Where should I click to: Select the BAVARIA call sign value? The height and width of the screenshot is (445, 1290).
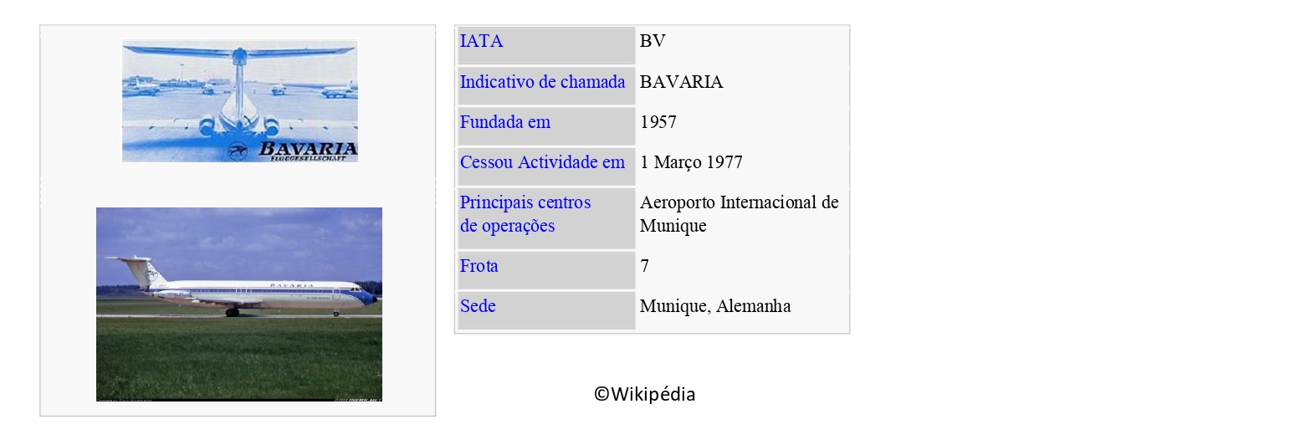[681, 82]
